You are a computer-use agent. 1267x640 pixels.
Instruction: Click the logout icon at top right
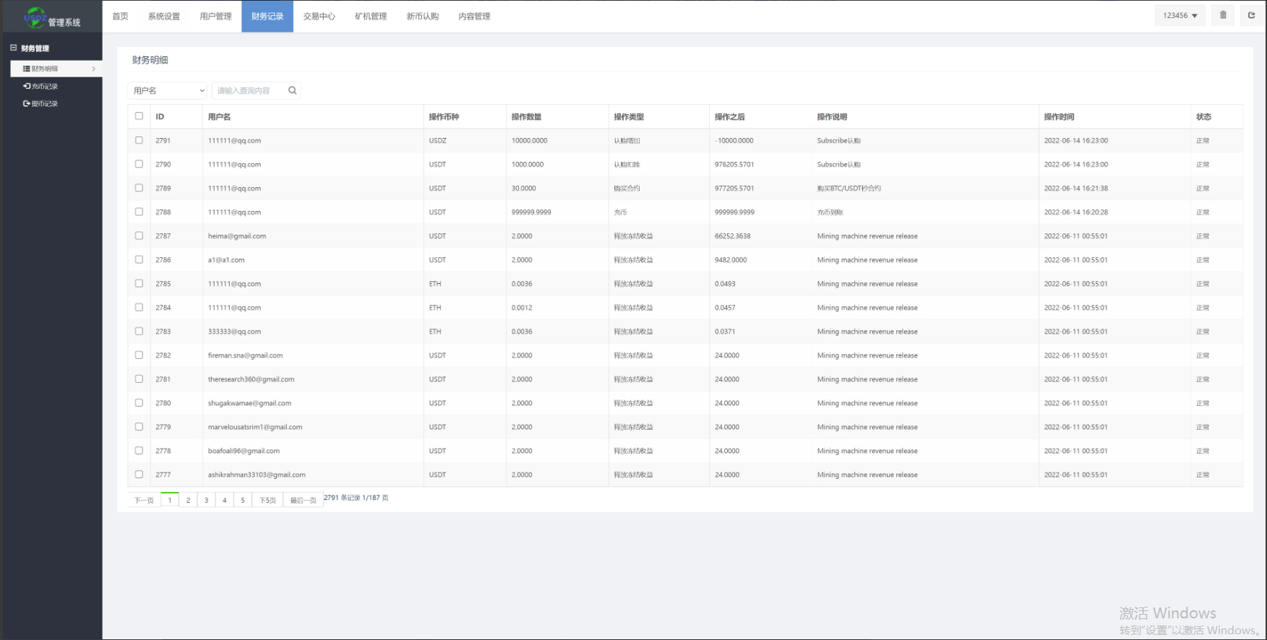[1252, 15]
